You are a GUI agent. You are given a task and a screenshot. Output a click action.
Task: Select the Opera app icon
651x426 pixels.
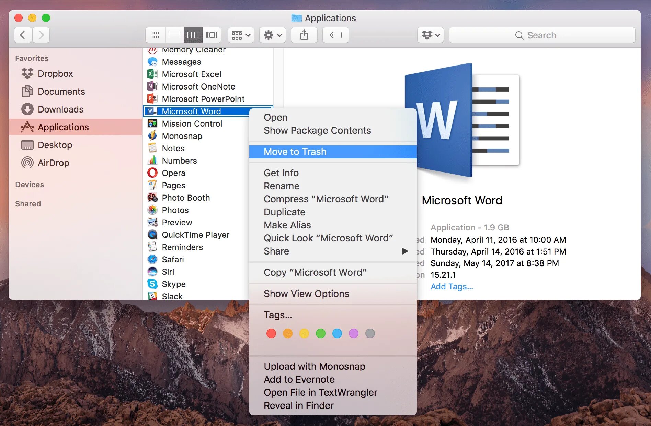[x=152, y=173]
